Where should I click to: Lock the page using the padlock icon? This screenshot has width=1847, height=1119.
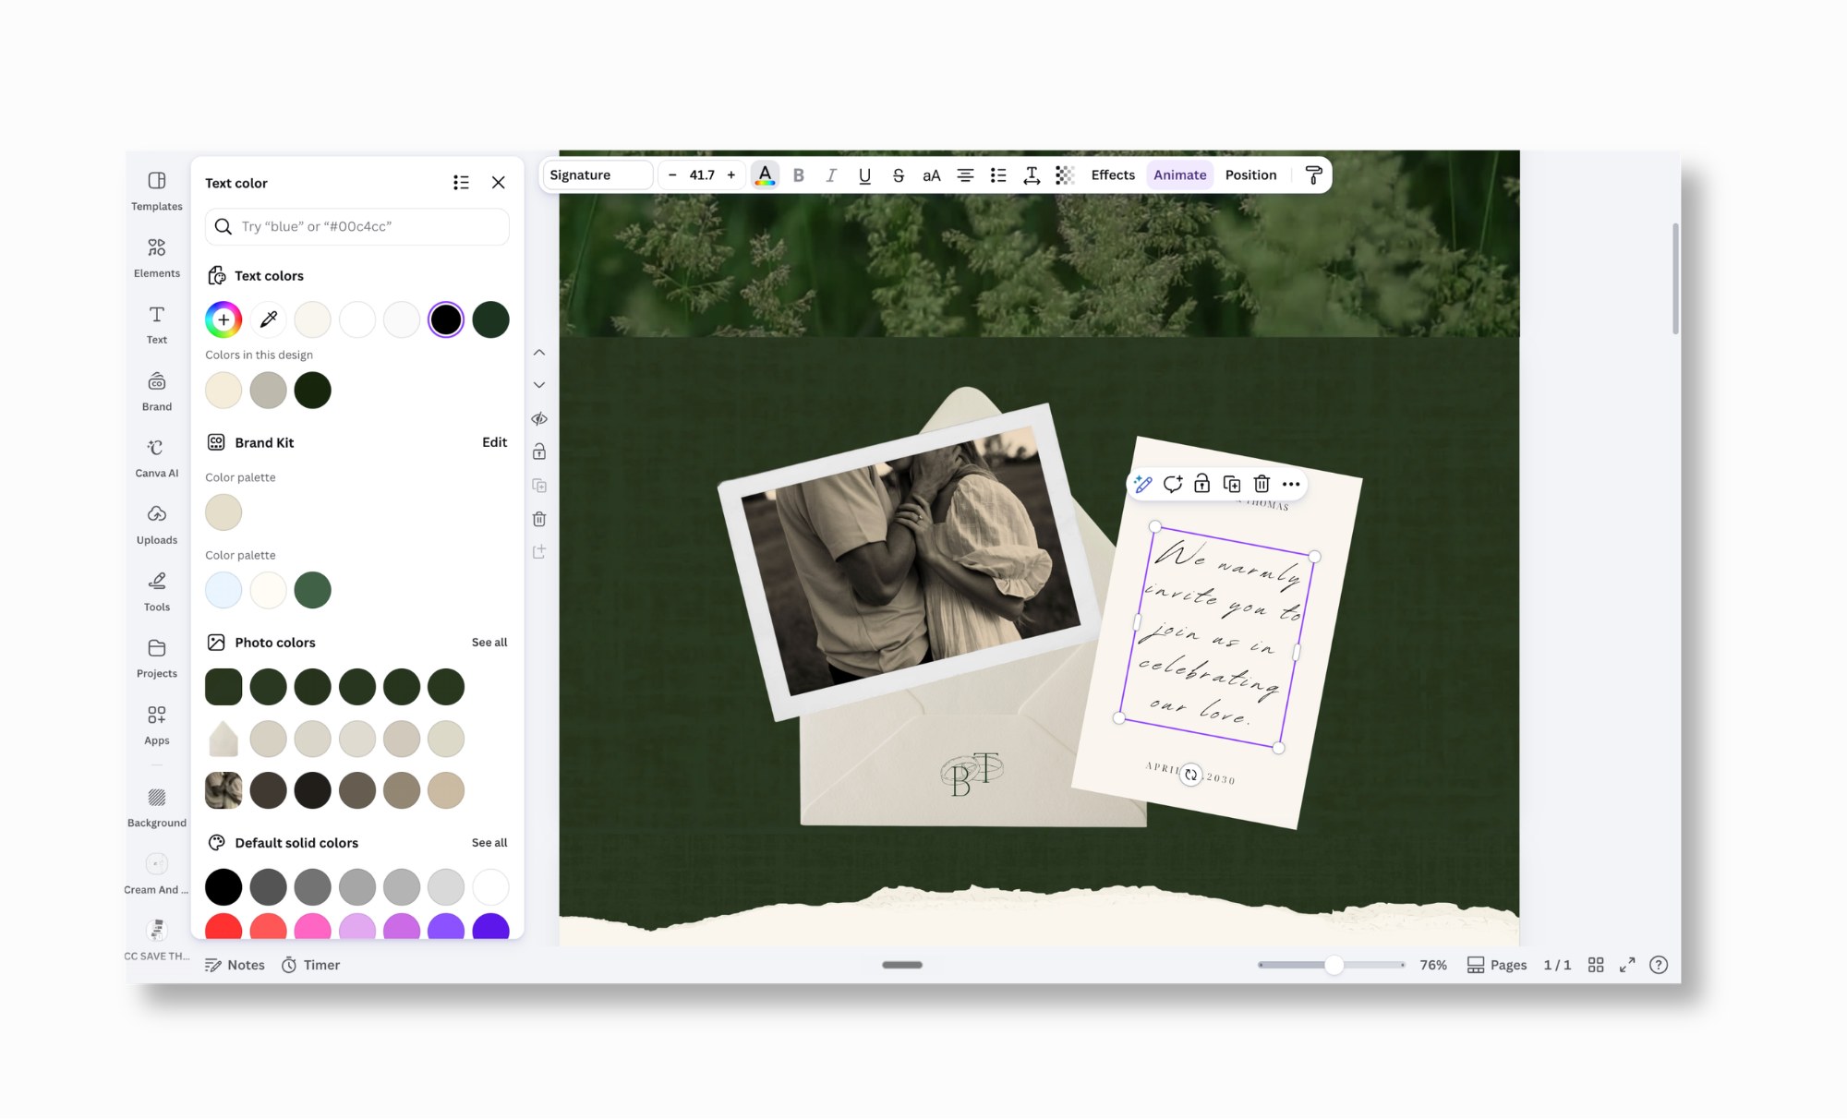[x=539, y=451]
